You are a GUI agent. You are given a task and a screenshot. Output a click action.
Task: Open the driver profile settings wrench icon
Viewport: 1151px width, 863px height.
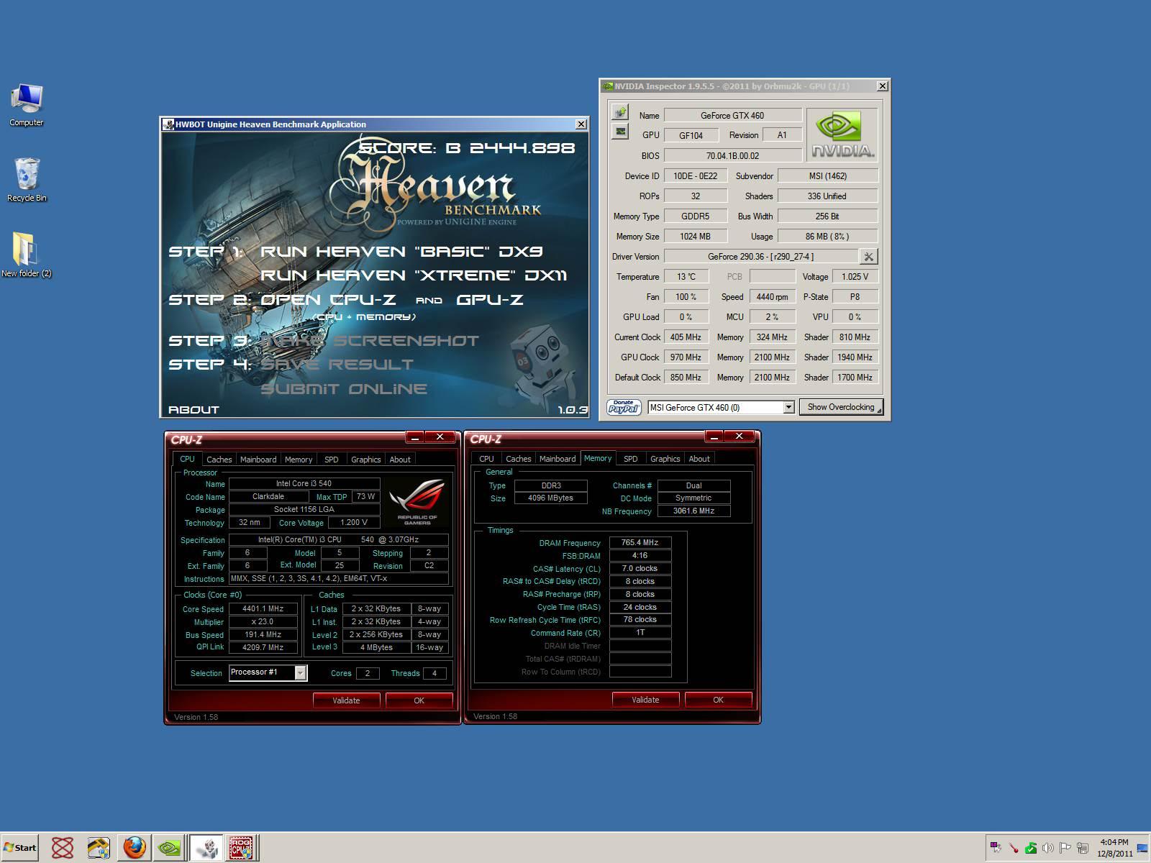868,257
